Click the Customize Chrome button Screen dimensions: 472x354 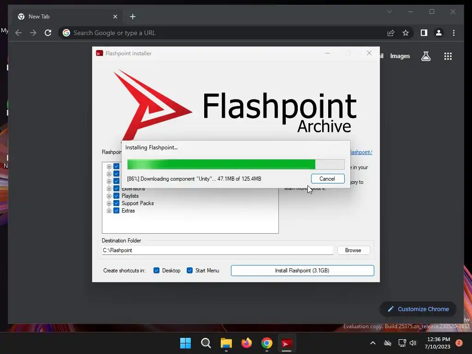[418, 309]
